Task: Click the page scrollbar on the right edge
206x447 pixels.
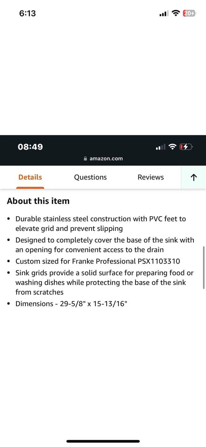Action: tap(204, 268)
